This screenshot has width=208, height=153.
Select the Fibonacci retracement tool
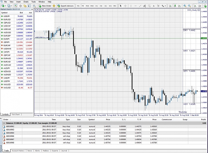pos(149,6)
